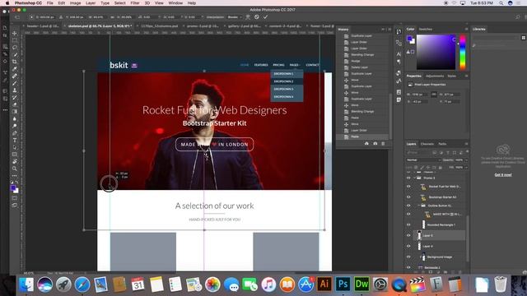Select the Rectangular Marquee tool
The height and width of the screenshot is (296, 527).
click(15, 40)
